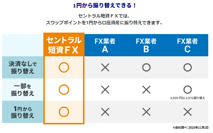Click FX業者B gray circle in 決済なしで振り替え row

tap(146, 68)
